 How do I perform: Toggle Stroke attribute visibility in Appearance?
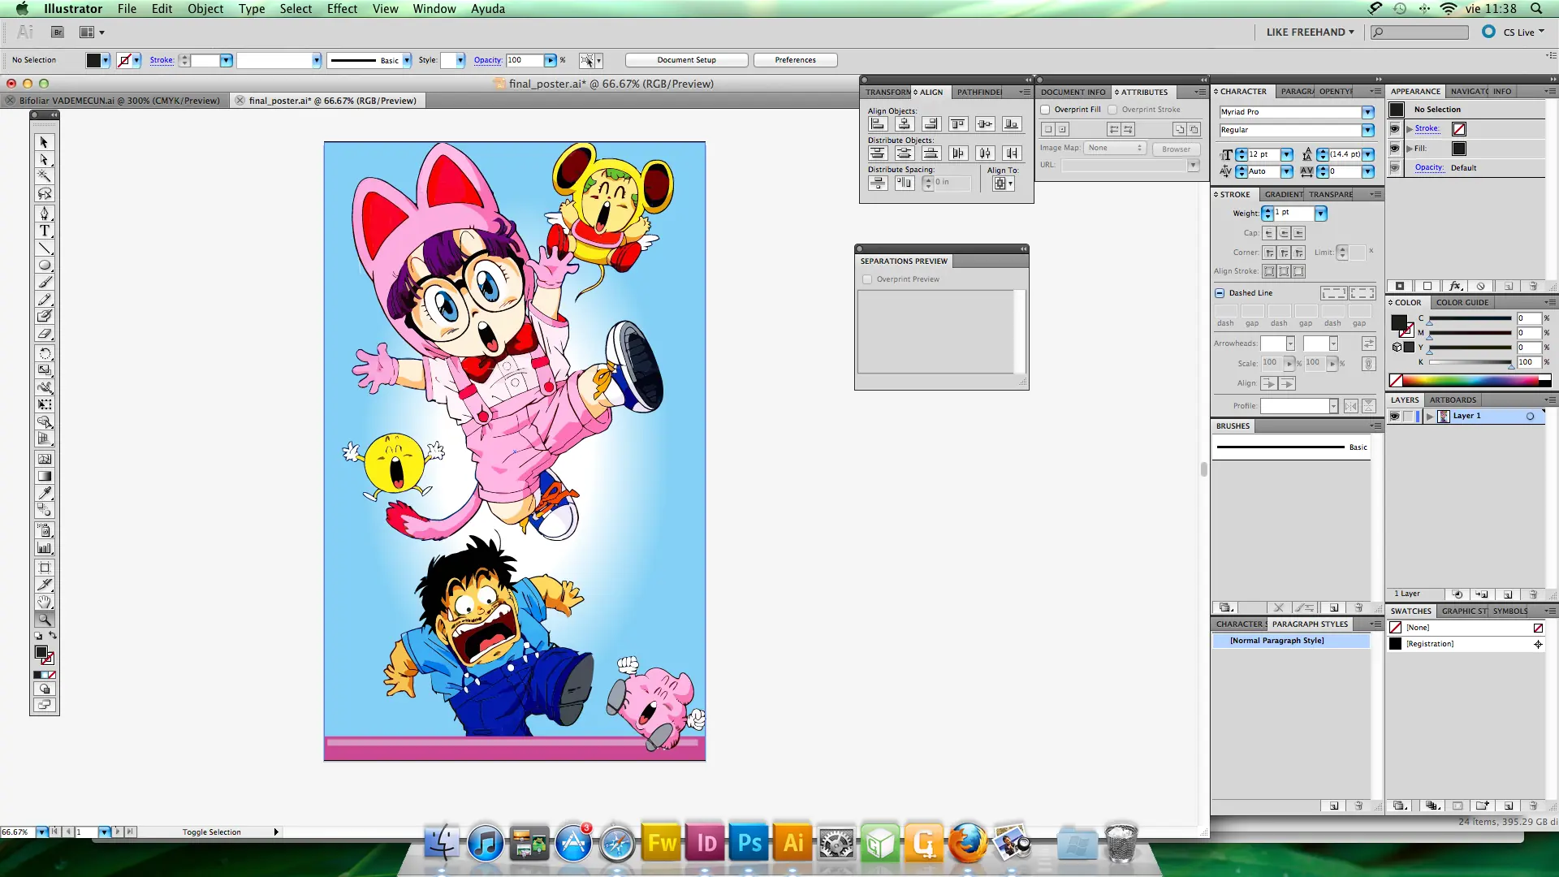click(1394, 129)
